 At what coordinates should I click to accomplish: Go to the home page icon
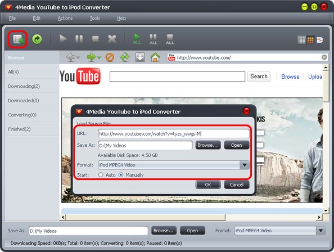pyautogui.click(x=155, y=57)
